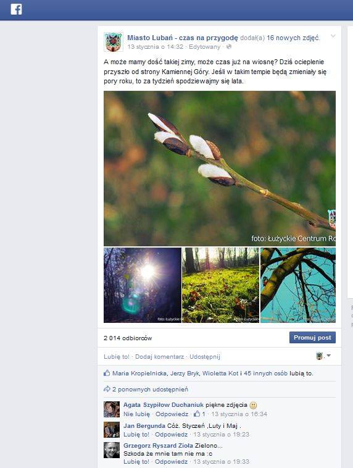Open Jan Bergunda's profile picture

click(112, 430)
